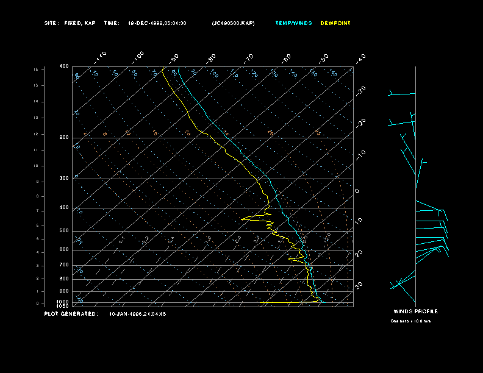Click the cyan TEMP/WINDS legend label
Screen dimensions: 483x373
point(293,23)
